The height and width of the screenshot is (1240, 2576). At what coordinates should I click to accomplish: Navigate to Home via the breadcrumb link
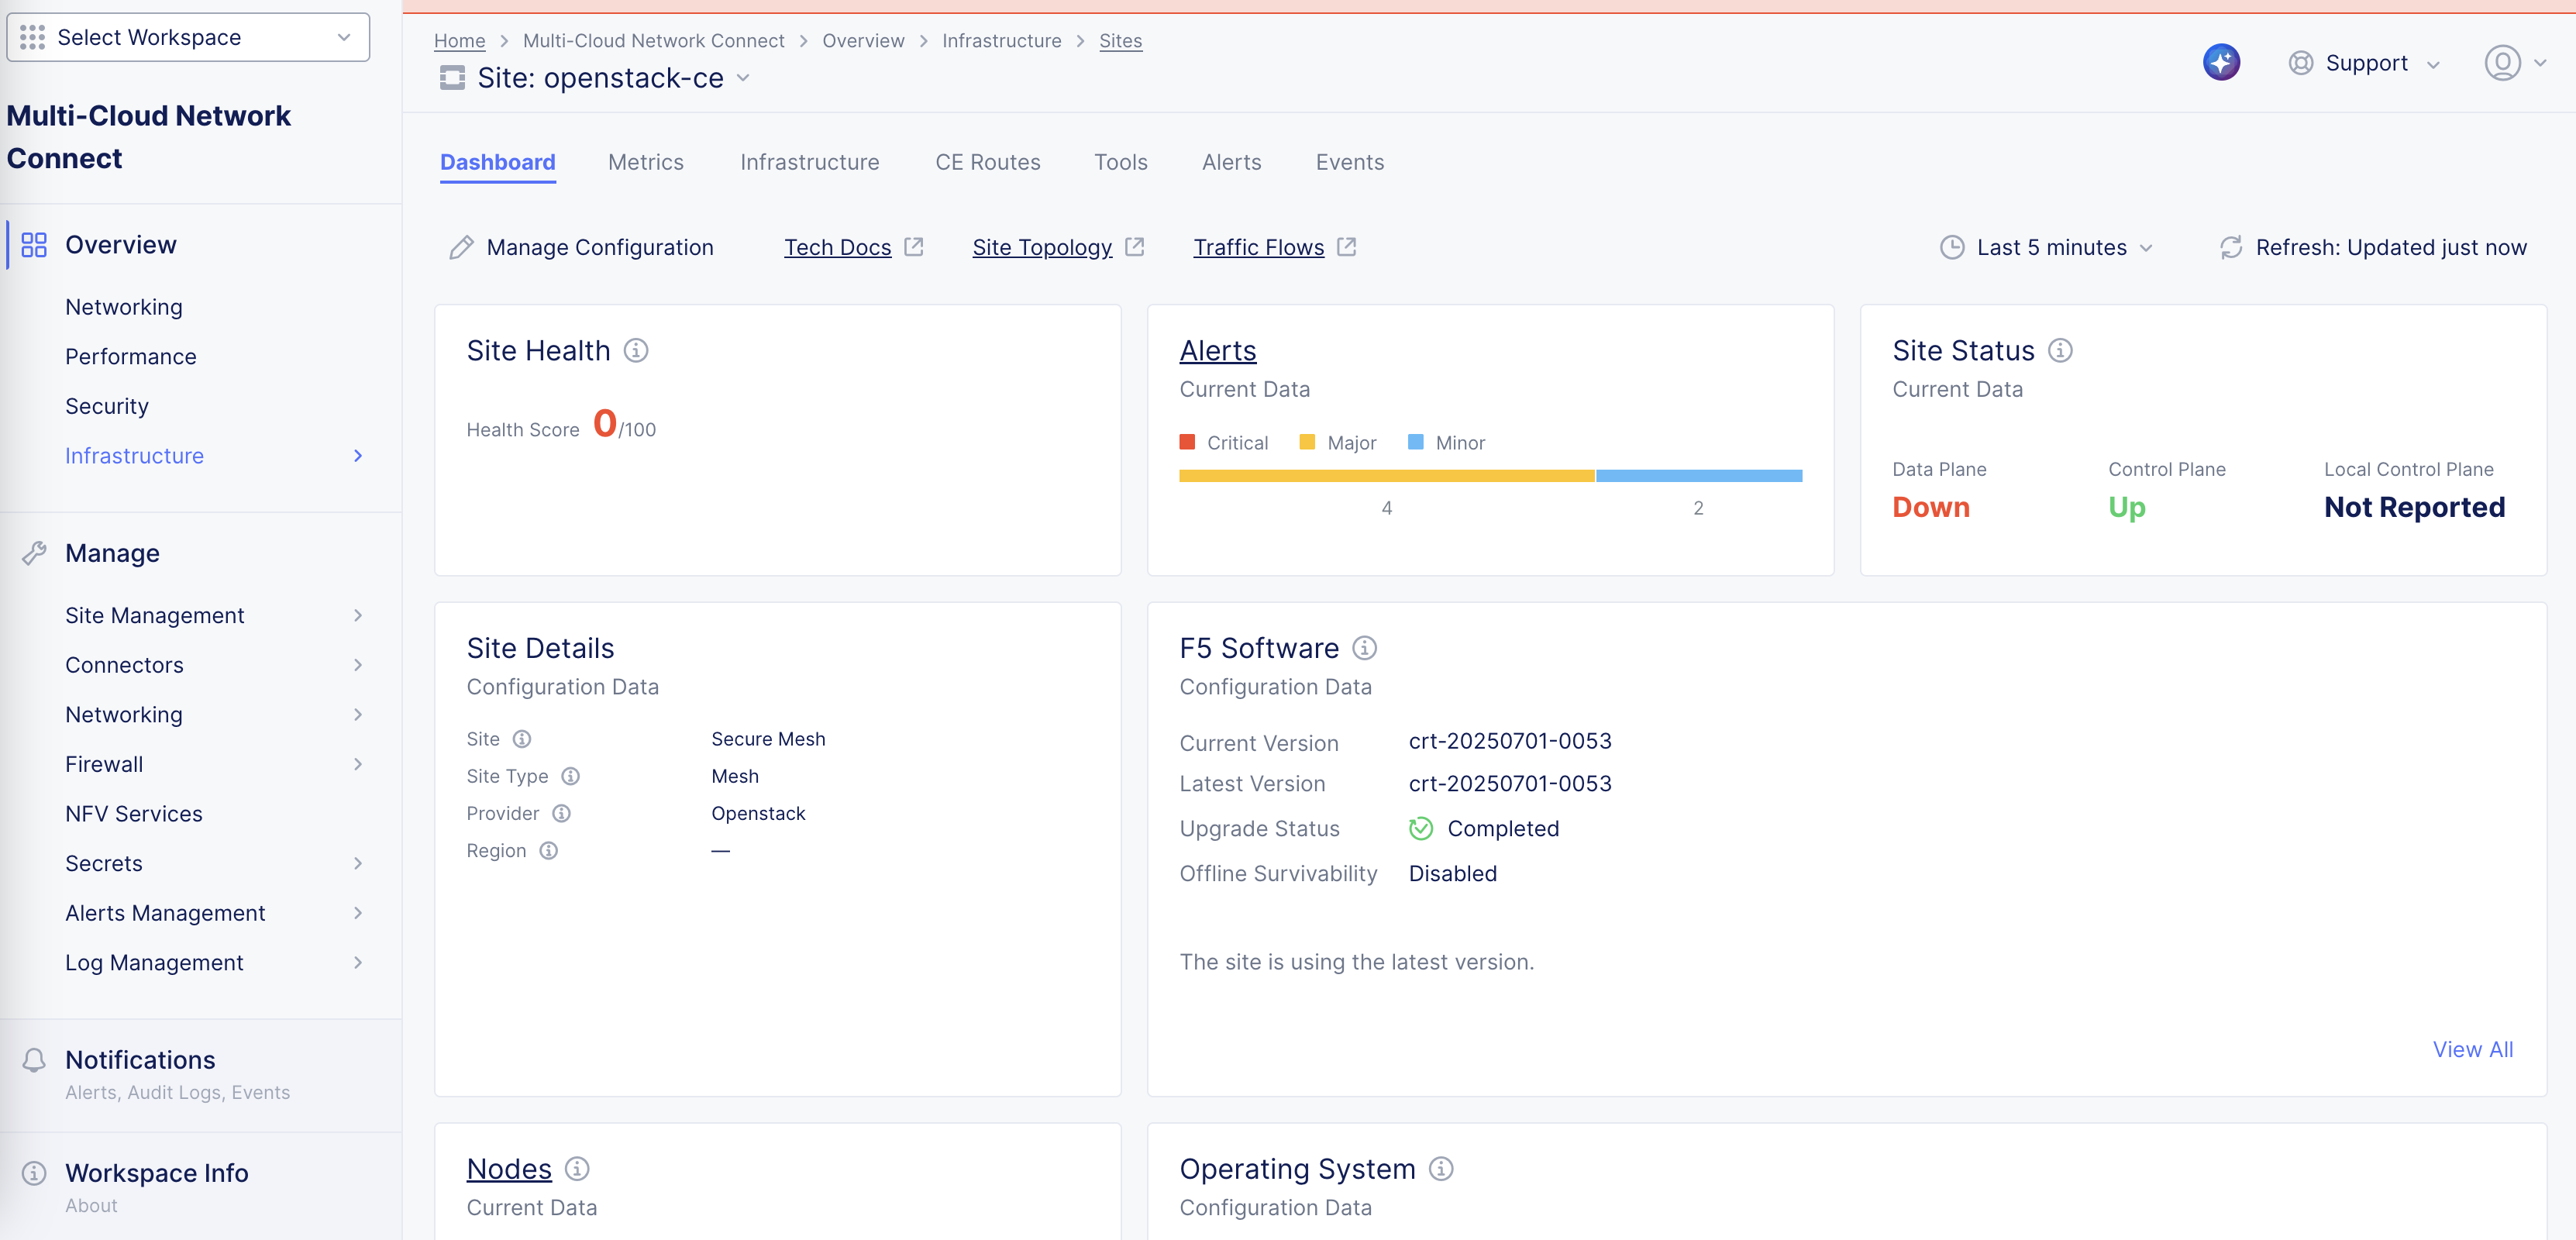pos(459,40)
